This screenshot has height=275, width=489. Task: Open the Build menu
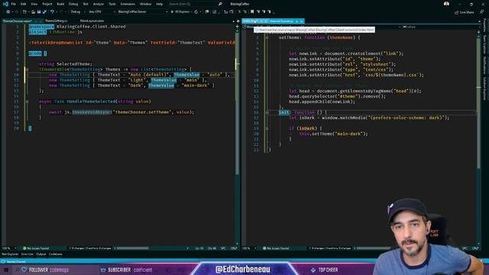coord(60,4)
